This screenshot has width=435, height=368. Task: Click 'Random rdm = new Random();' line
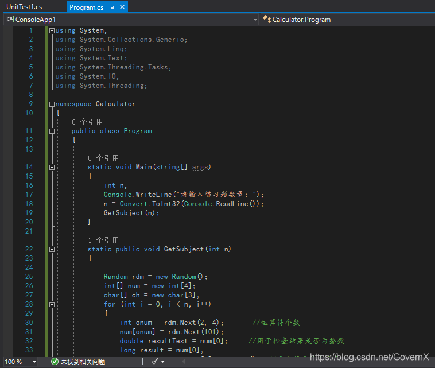pyautogui.click(x=156, y=277)
